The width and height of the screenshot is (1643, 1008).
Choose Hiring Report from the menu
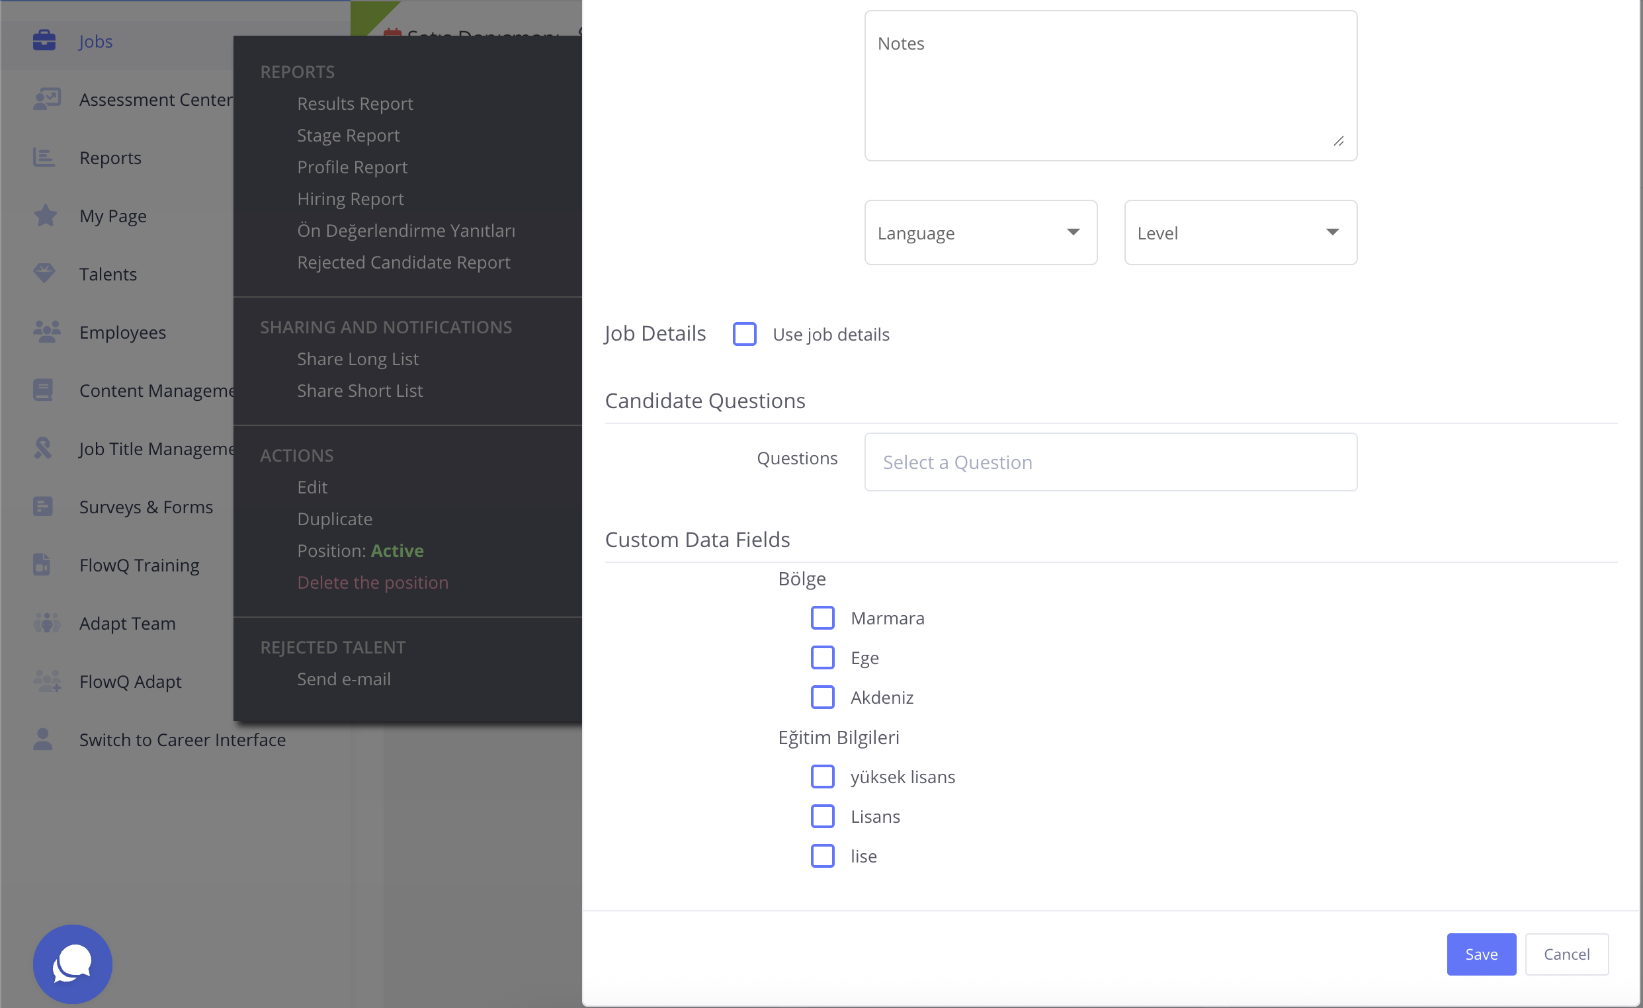tap(350, 198)
